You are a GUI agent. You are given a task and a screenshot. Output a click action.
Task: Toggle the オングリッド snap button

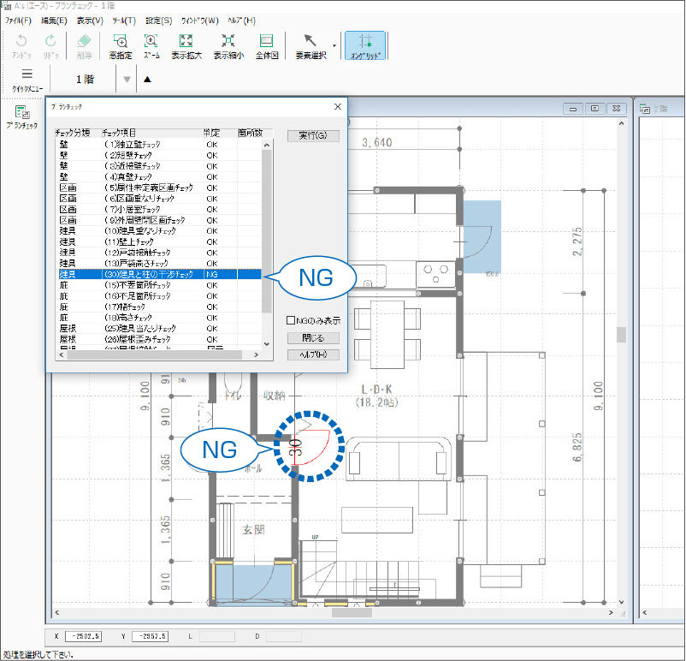click(x=365, y=45)
